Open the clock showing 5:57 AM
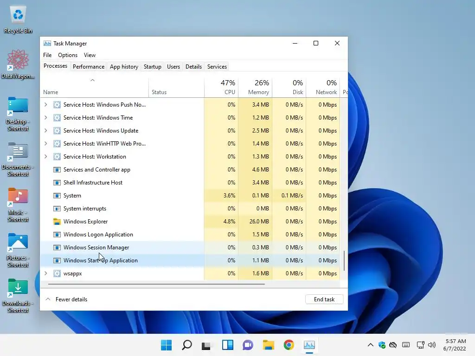 point(455,345)
